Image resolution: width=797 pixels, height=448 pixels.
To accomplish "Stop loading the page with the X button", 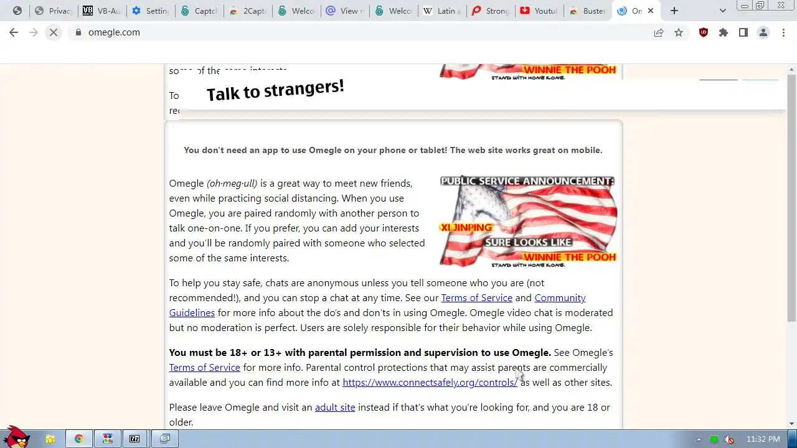I will [x=54, y=32].
